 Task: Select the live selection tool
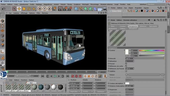coord(14,9)
